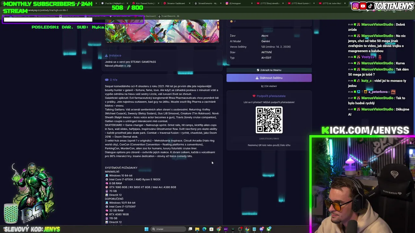Open the Discord icon on the taskbar
The image size is (415, 233).
(x=262, y=229)
